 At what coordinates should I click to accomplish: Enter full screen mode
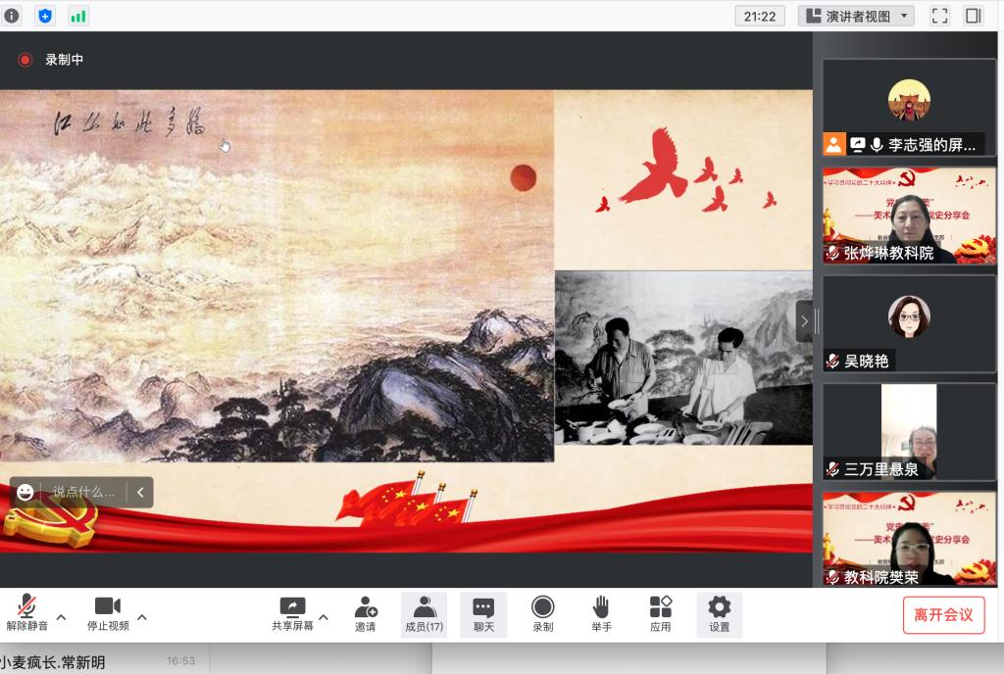point(939,16)
